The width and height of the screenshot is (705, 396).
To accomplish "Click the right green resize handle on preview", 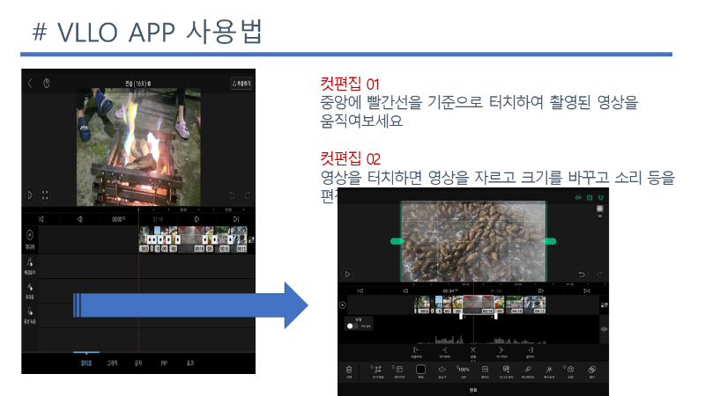I will tap(548, 240).
